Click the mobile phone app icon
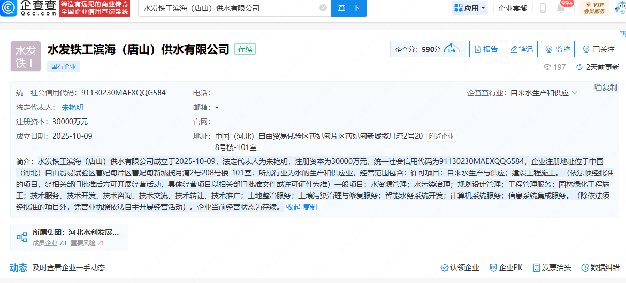The image size is (626, 283). click(x=543, y=8)
